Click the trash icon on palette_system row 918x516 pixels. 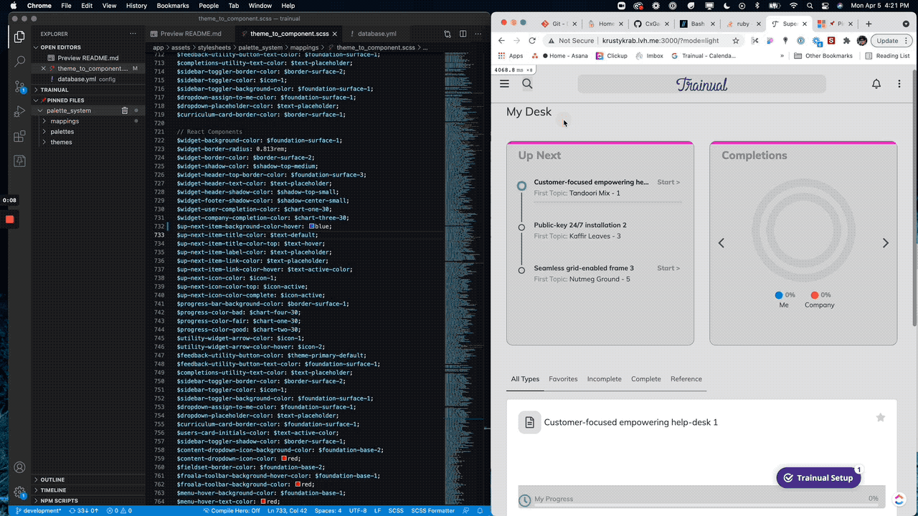point(125,110)
